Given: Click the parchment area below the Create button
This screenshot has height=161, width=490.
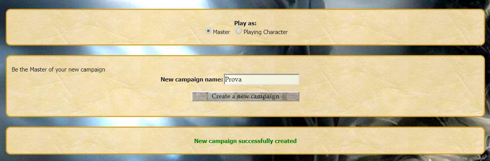Looking at the screenshot, I should click(x=245, y=109).
